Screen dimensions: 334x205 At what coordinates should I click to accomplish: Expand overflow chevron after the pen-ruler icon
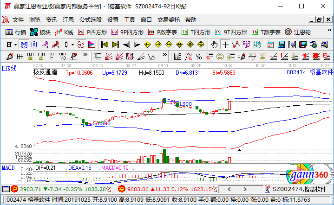(85, 55)
